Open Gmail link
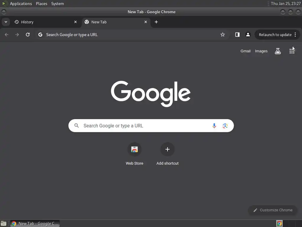Viewport: 302px width, 227px height. click(x=245, y=51)
